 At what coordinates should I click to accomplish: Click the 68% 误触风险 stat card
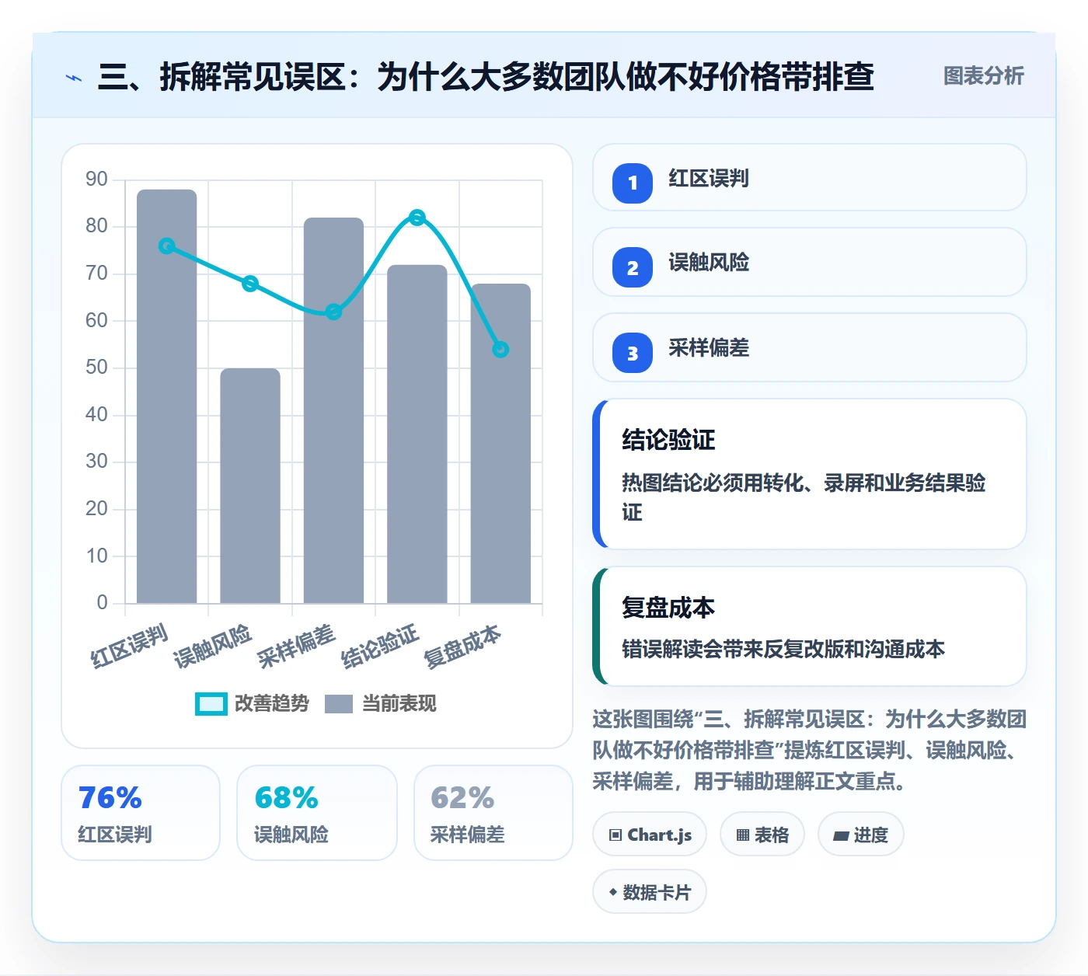click(x=317, y=813)
